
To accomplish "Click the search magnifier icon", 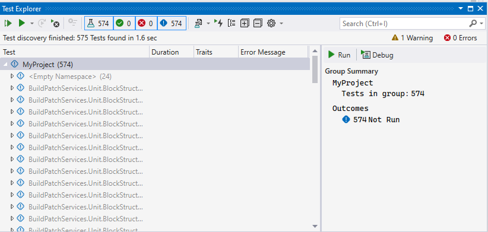I will click(473, 23).
